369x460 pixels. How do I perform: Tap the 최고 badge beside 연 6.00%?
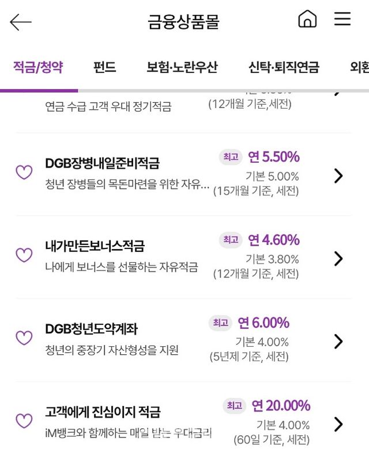click(221, 322)
